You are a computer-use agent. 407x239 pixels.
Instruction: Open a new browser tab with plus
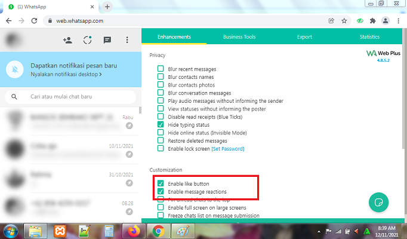click(107, 7)
